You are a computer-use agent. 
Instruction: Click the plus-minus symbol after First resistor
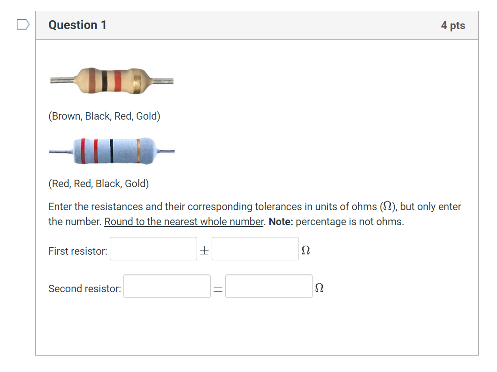[x=204, y=250]
